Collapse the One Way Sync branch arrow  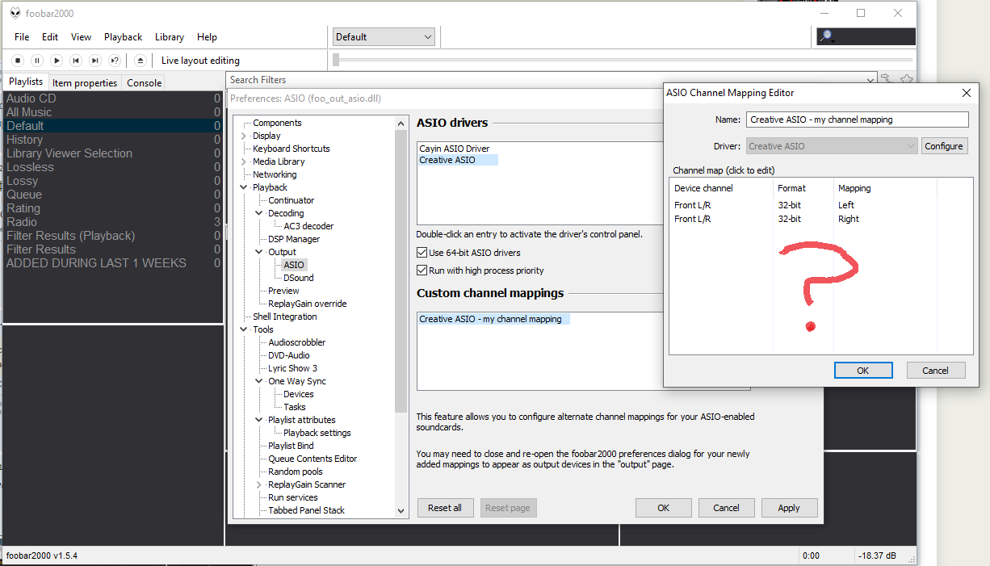(259, 381)
